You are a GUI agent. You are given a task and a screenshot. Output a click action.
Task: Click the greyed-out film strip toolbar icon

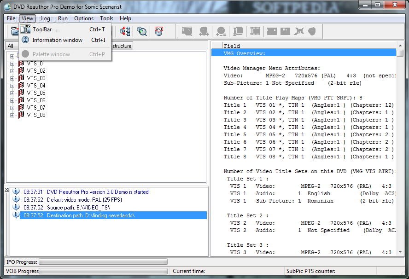[255, 31]
